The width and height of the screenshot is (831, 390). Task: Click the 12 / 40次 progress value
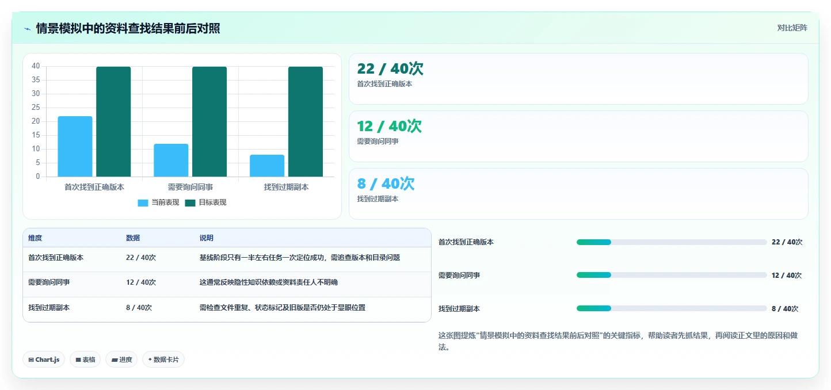pos(787,276)
